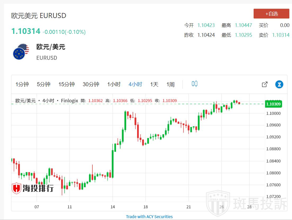This screenshot has width=292, height=220.
Task: Switch to the 1分钟 timeframe
Action: click(x=22, y=84)
